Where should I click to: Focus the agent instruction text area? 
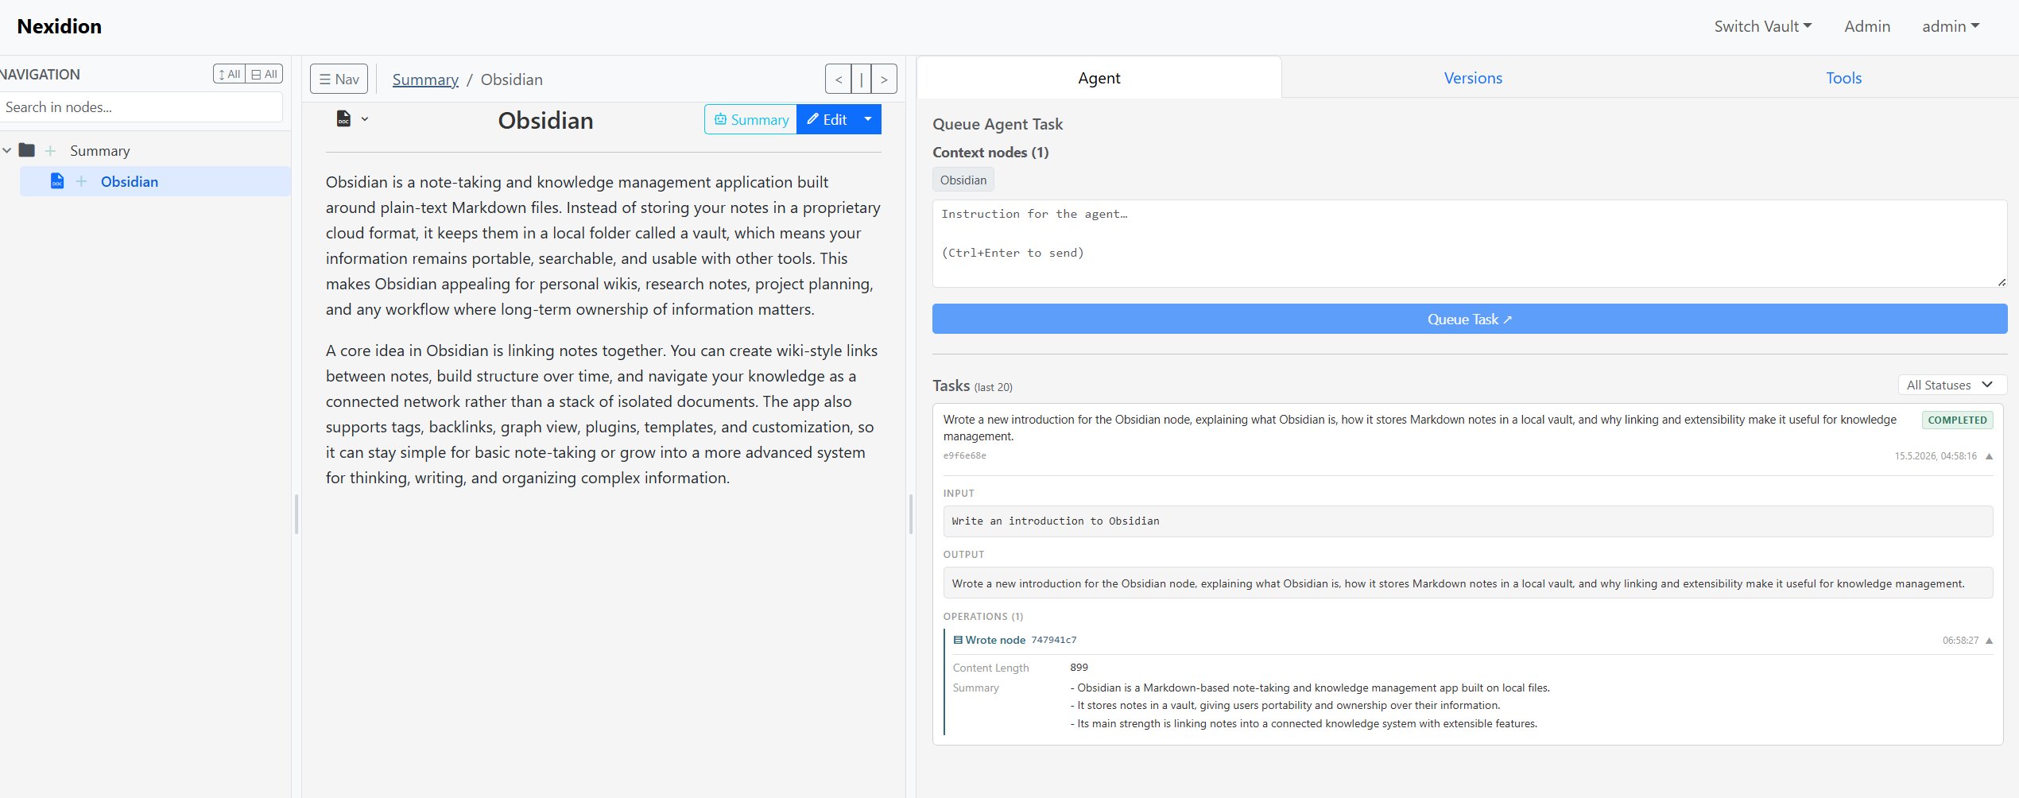click(1470, 243)
